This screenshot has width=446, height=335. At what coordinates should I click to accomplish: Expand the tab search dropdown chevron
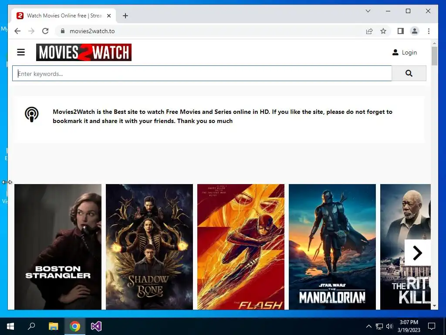[368, 11]
